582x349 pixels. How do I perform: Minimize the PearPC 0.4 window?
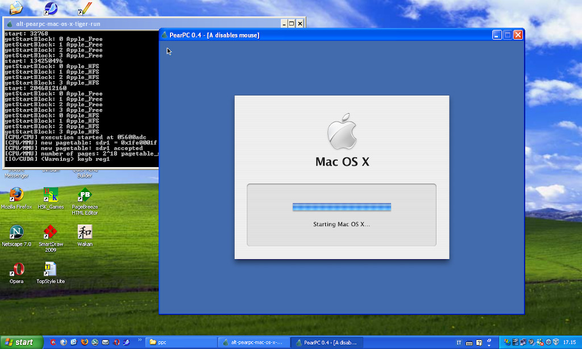click(x=497, y=35)
